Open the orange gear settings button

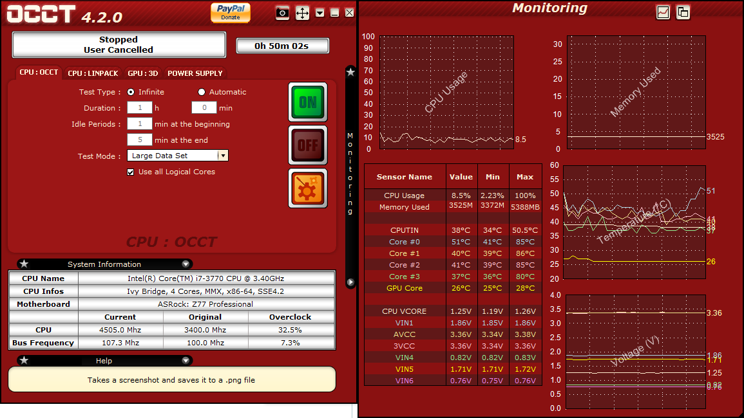(x=308, y=188)
